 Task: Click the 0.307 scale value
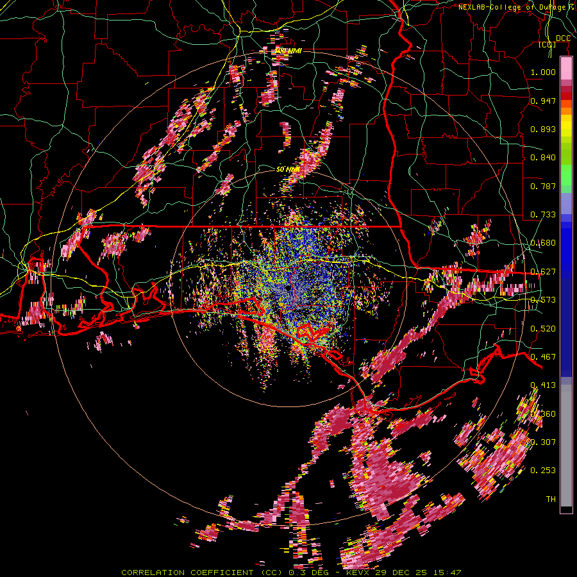pyautogui.click(x=543, y=442)
